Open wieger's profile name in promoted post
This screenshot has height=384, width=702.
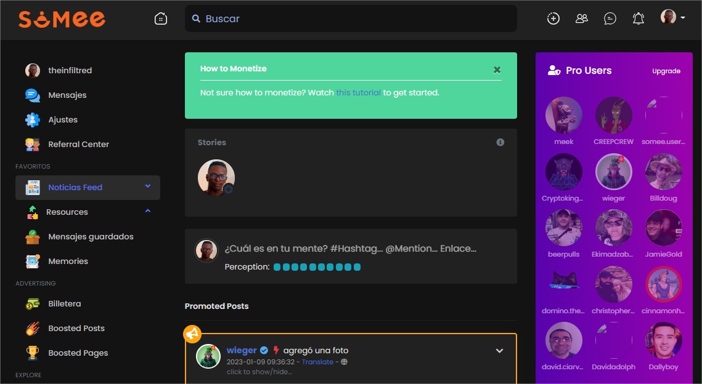(x=242, y=351)
